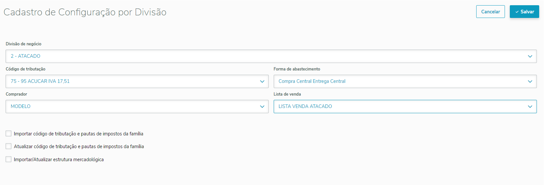Click the 'Cadastro de Configuração por Divisão' page title
547x185 pixels.
click(85, 12)
